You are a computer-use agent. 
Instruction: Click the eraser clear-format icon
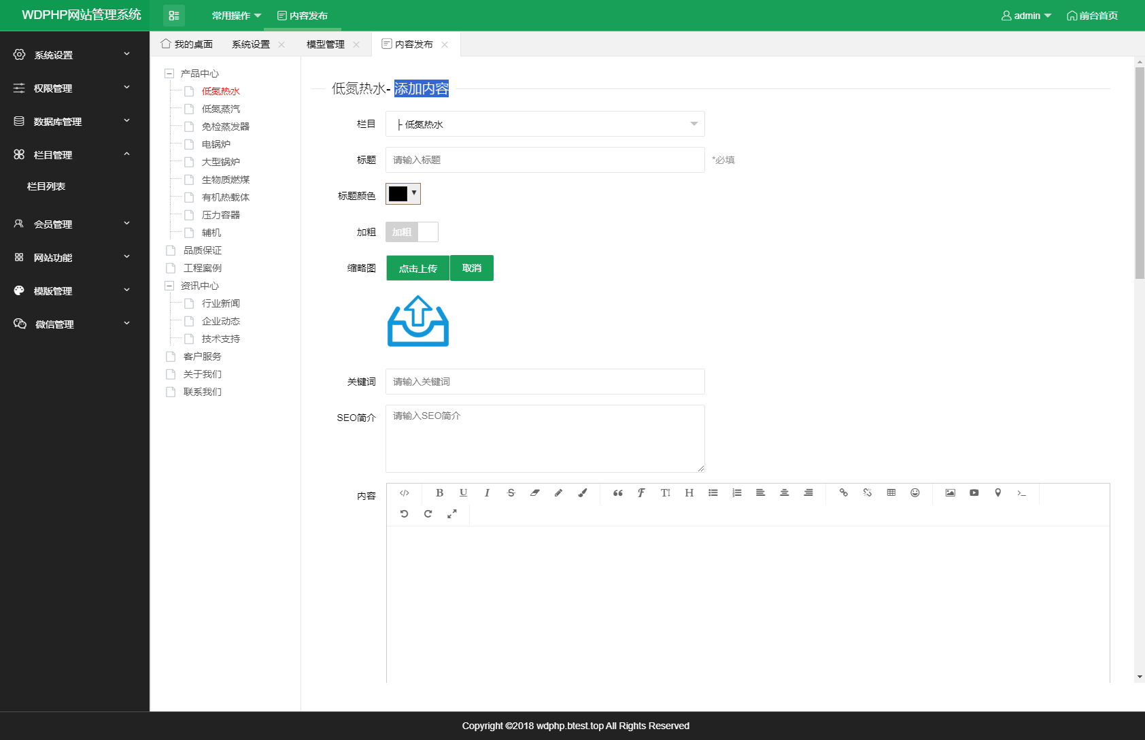tap(535, 493)
